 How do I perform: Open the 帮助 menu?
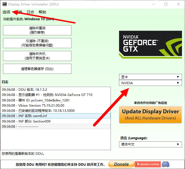tap(42, 12)
